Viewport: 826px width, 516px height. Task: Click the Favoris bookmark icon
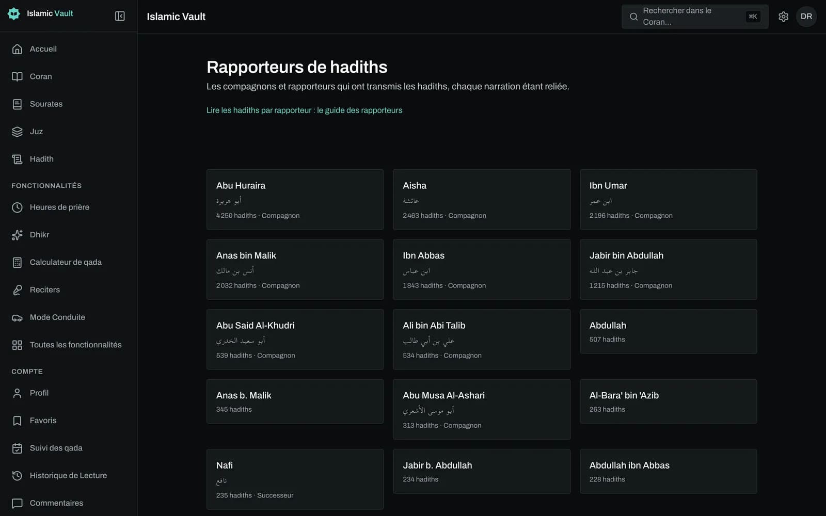[x=17, y=421]
